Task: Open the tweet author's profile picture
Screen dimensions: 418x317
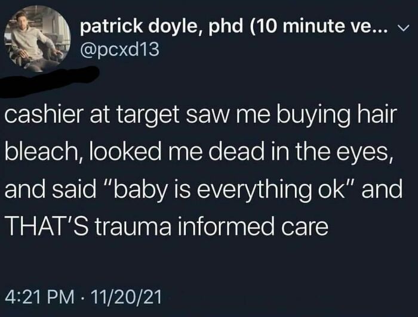Action: pos(37,39)
